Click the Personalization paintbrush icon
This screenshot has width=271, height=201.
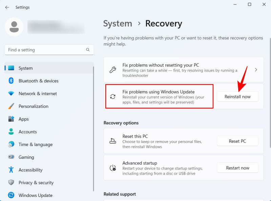11,106
